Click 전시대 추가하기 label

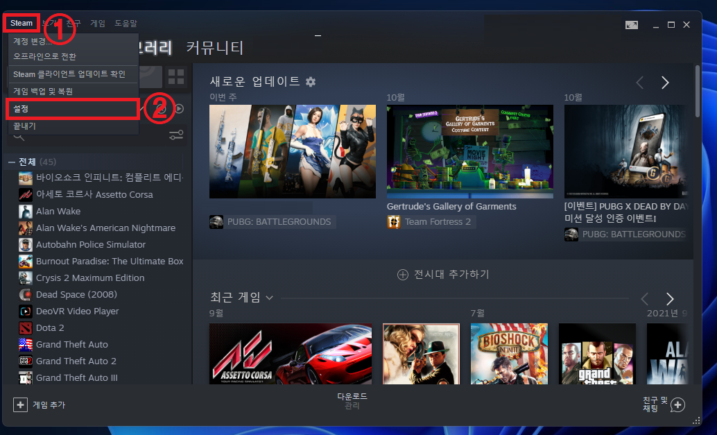451,275
